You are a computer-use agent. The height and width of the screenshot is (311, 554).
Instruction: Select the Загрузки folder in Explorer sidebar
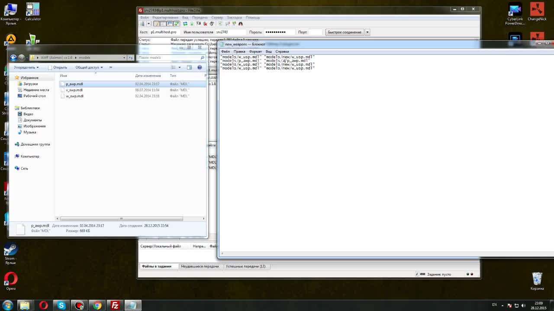(30, 84)
